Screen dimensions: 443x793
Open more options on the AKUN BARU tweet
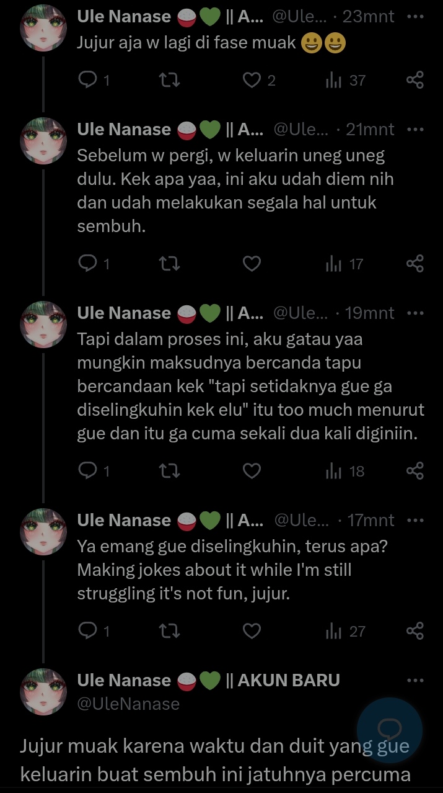(x=414, y=681)
